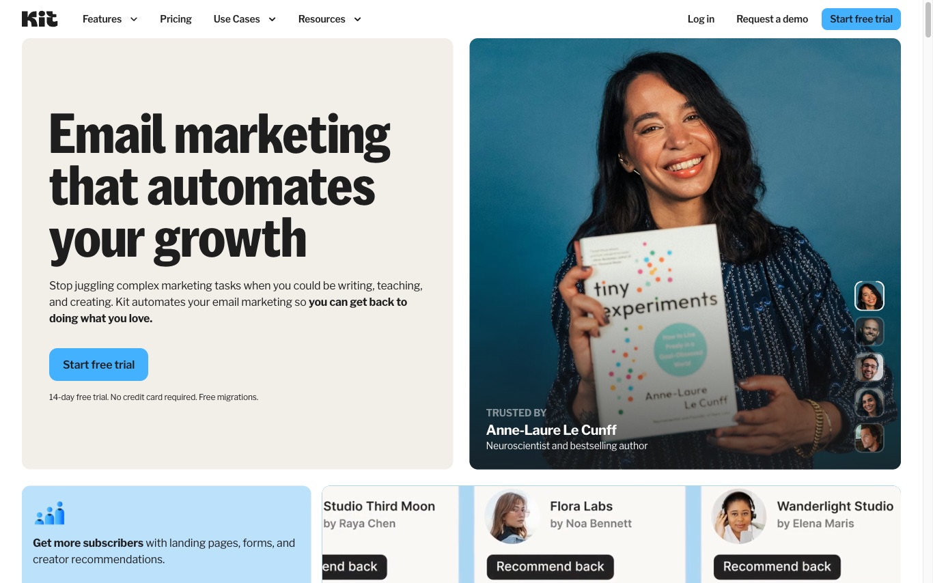Click Flora Labs profile photo
The image size is (933, 583).
(512, 516)
